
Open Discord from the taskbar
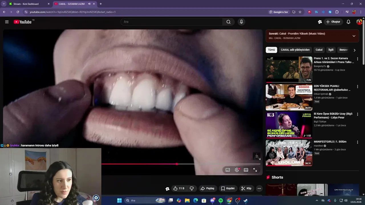pyautogui.click(x=212, y=200)
